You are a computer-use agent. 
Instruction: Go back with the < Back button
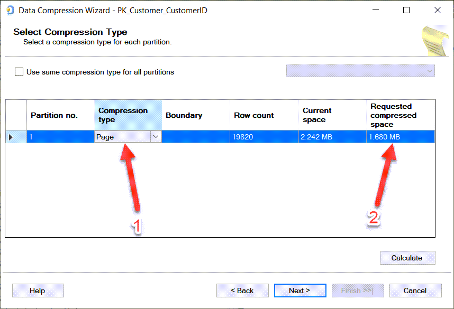(242, 291)
